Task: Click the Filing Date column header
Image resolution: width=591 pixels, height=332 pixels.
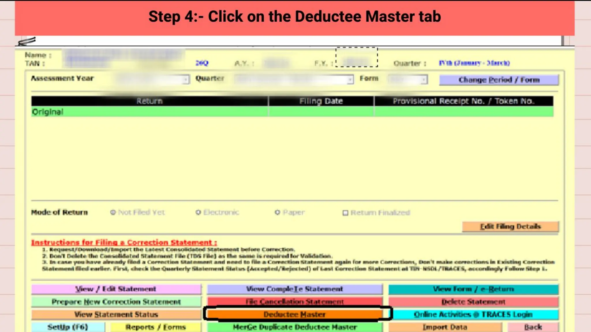Action: tap(321, 101)
